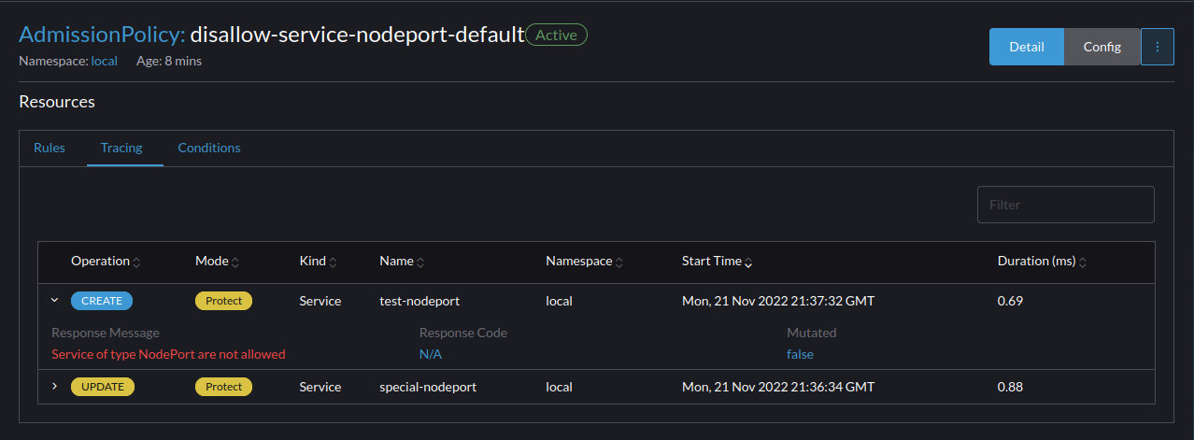Click the UPDATE operation badge
The image size is (1194, 440).
click(x=103, y=387)
